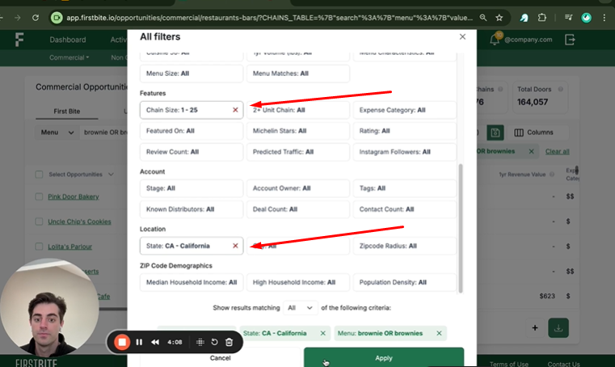
Task: Check the Lolita's Parlour row
Action: pyautogui.click(x=39, y=247)
